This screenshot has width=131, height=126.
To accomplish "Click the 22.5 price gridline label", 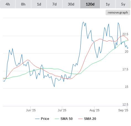I will (x=125, y=34).
